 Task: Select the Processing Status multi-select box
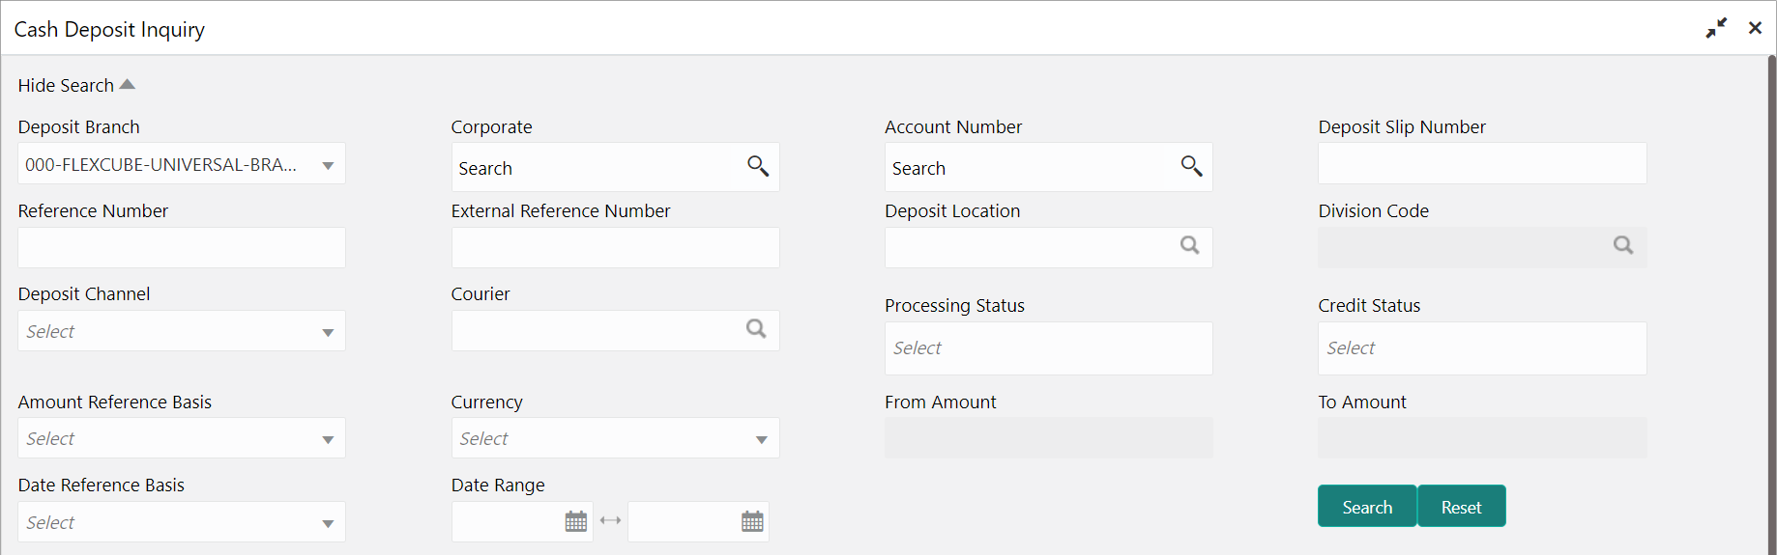click(x=1048, y=348)
